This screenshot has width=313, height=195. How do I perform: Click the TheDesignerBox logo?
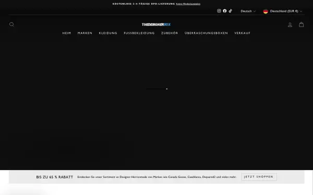(x=156, y=24)
